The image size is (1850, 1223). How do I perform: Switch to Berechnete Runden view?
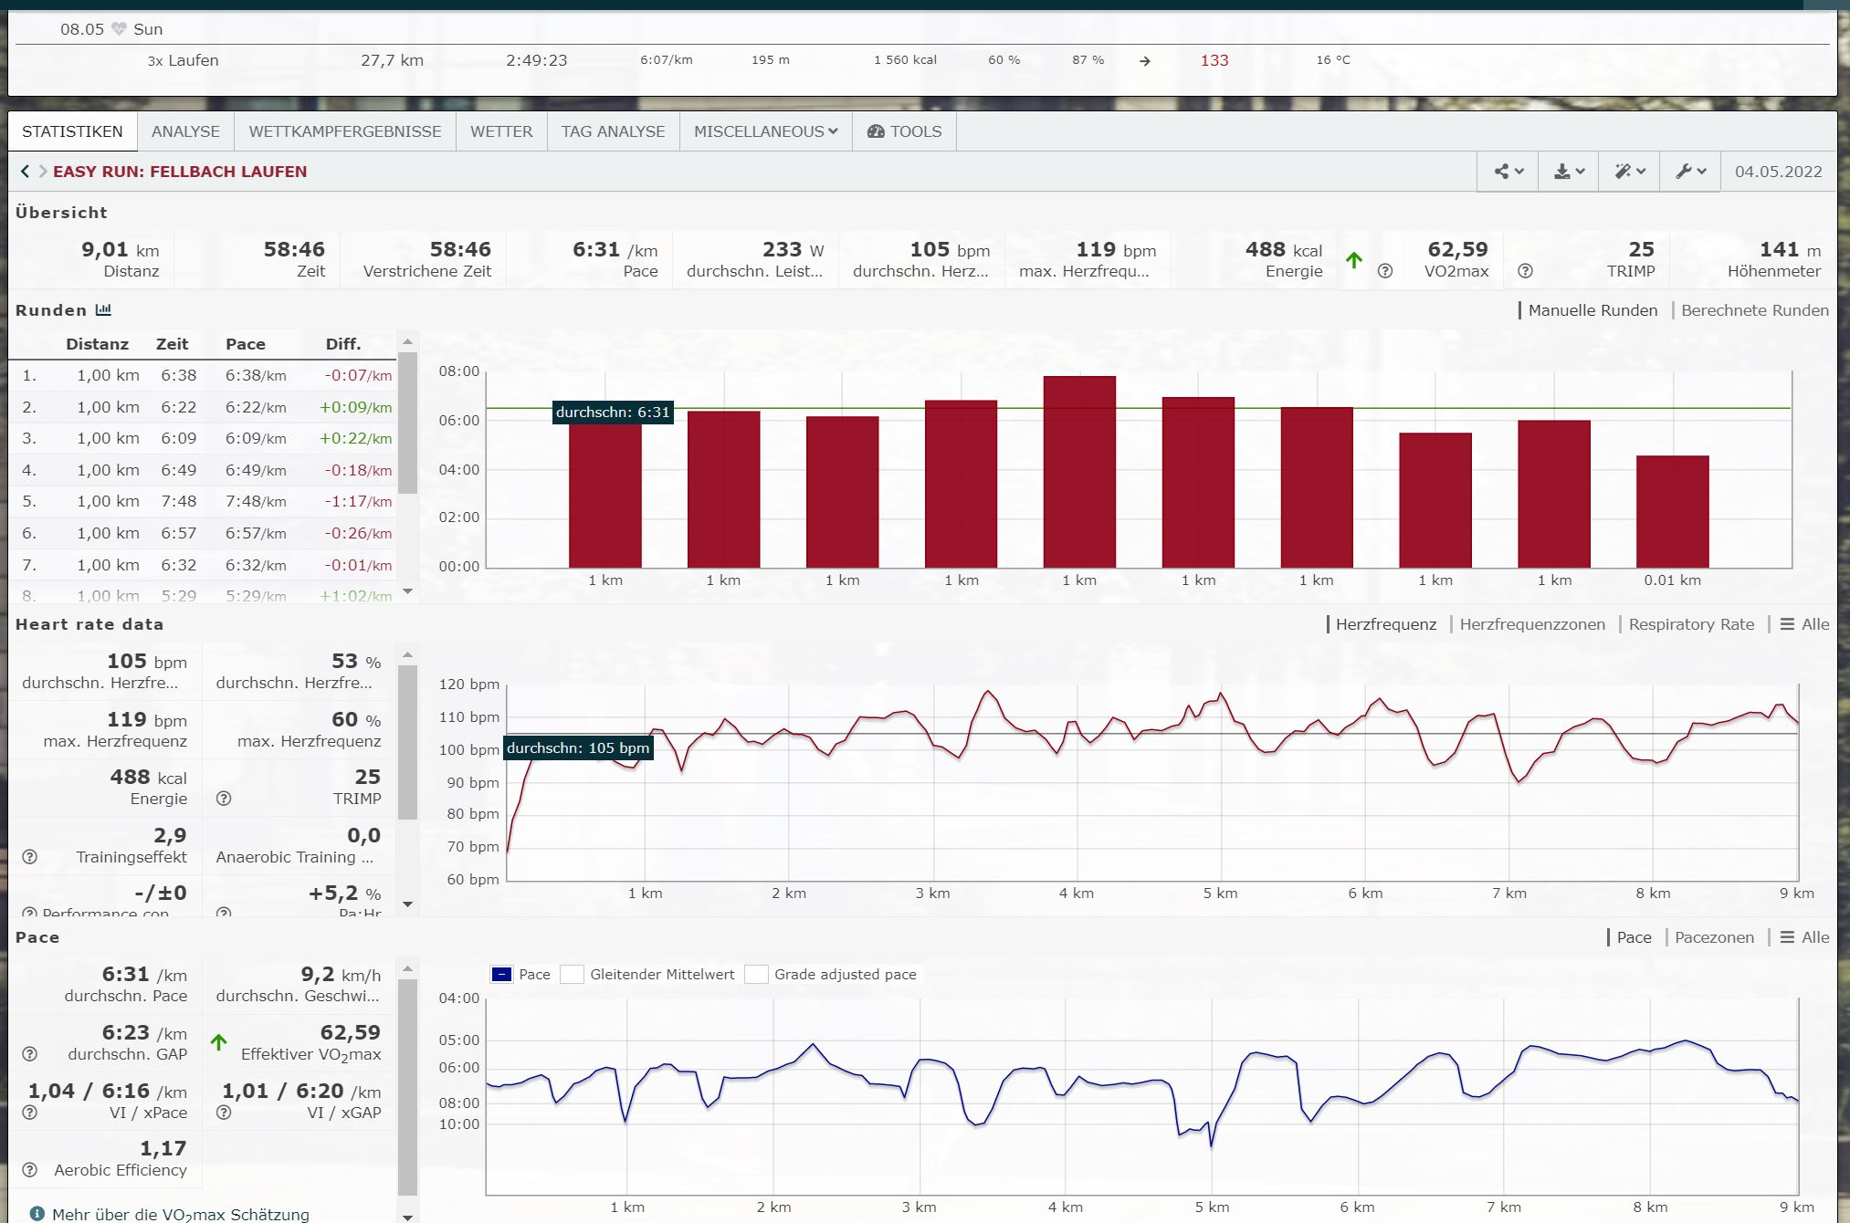pyautogui.click(x=1754, y=310)
